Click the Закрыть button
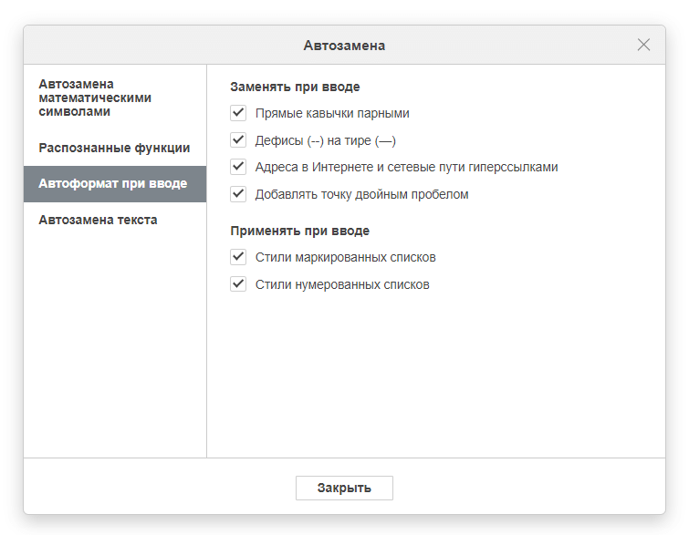The image size is (689, 535). click(x=344, y=488)
